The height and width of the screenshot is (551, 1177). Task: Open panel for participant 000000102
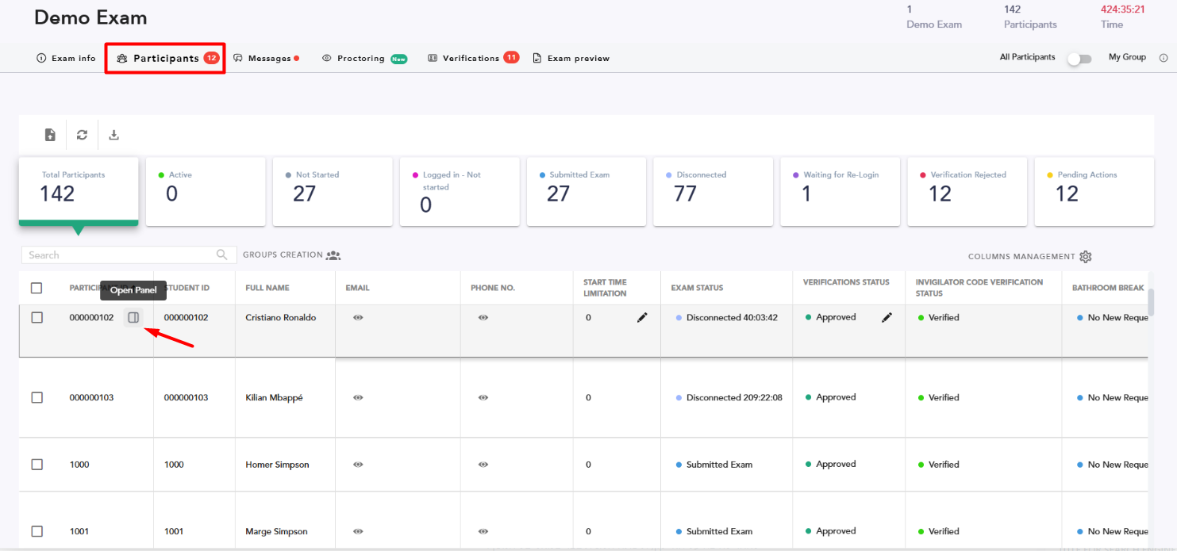tap(133, 317)
